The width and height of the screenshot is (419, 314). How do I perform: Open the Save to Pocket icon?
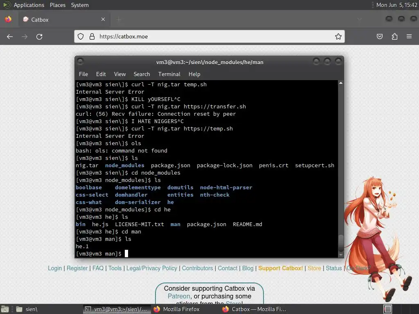tap(379, 36)
